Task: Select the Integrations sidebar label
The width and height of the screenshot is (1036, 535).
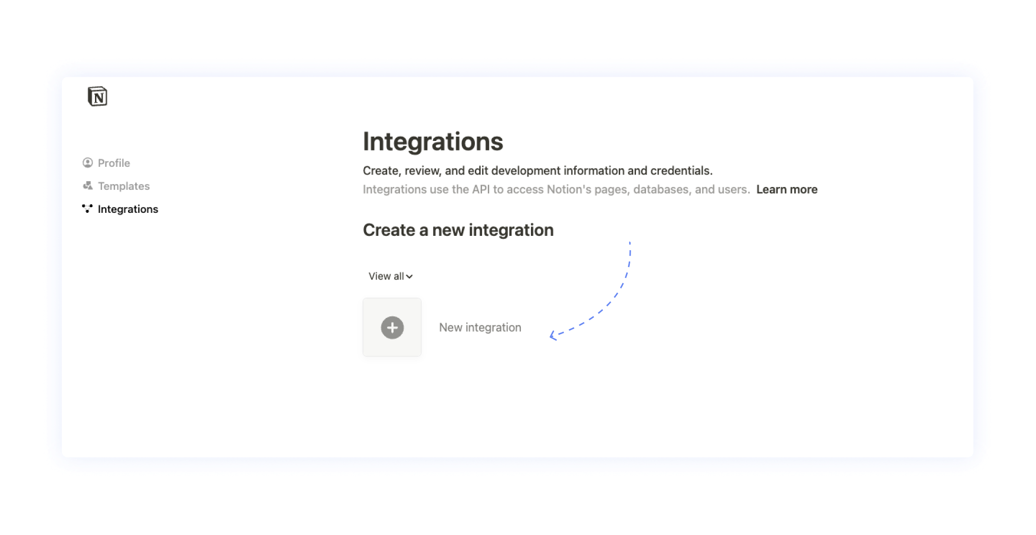Action: coord(128,209)
